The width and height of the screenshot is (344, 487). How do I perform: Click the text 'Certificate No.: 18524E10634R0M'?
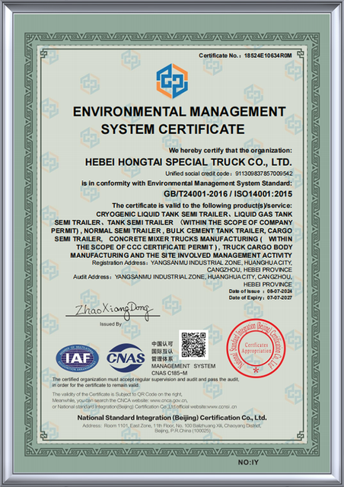(246, 56)
